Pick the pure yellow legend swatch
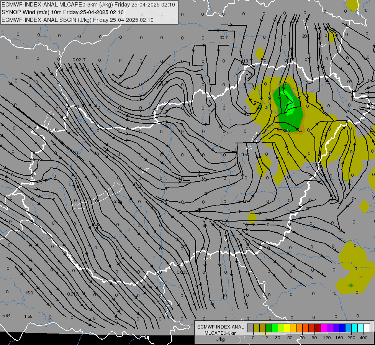 pyautogui.click(x=287, y=328)
